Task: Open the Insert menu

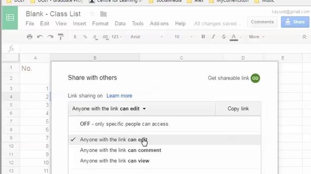Action: point(79,24)
